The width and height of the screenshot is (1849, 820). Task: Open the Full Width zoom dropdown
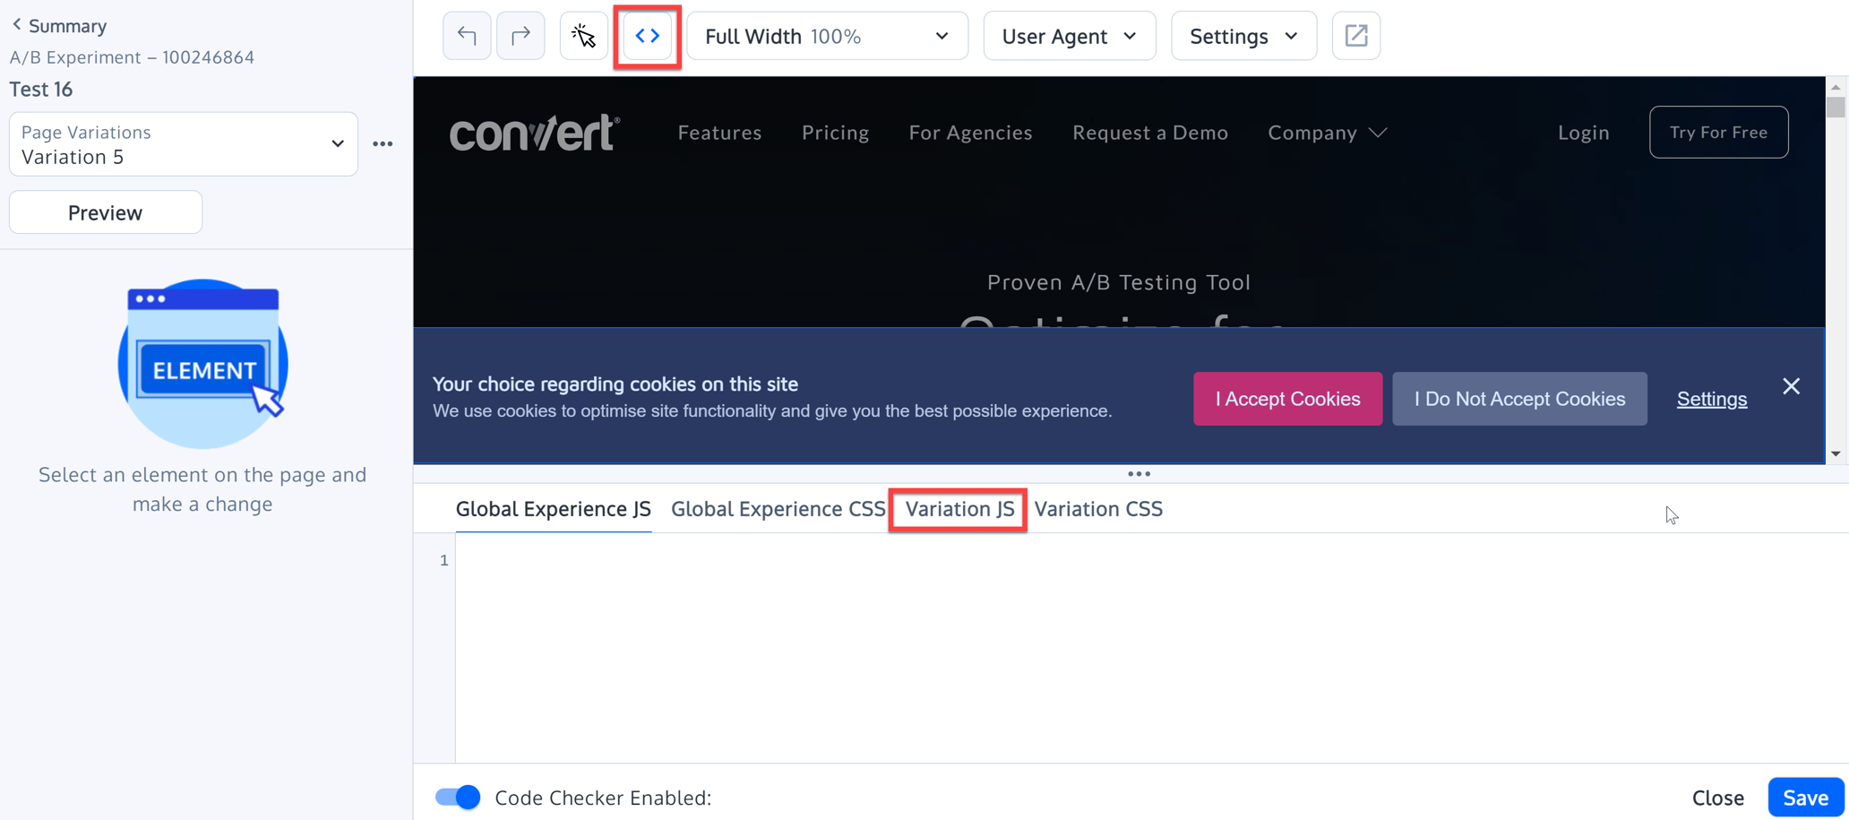(x=826, y=36)
